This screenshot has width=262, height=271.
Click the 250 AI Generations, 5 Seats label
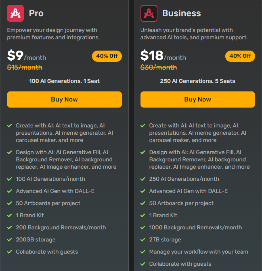point(198,81)
